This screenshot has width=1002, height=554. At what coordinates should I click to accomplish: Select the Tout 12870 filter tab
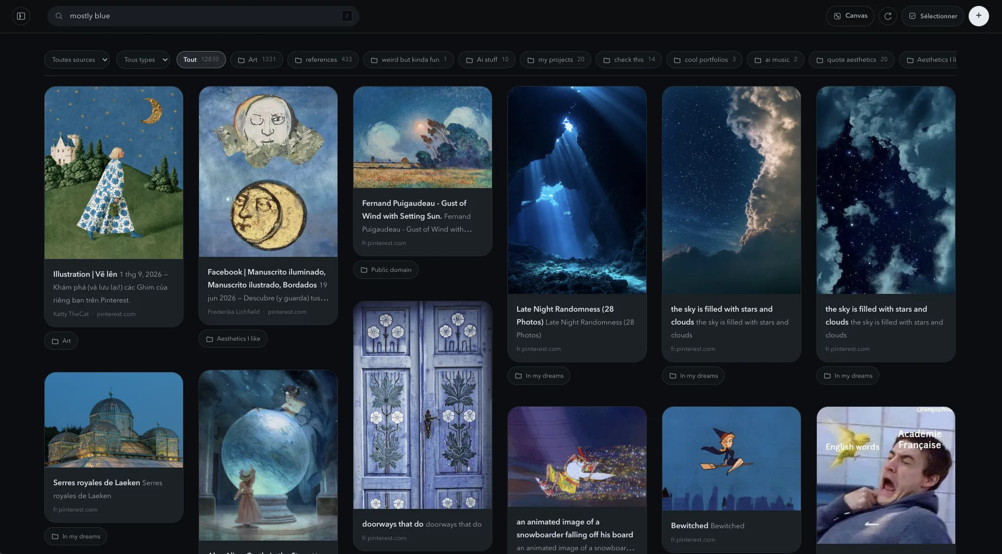pos(201,60)
